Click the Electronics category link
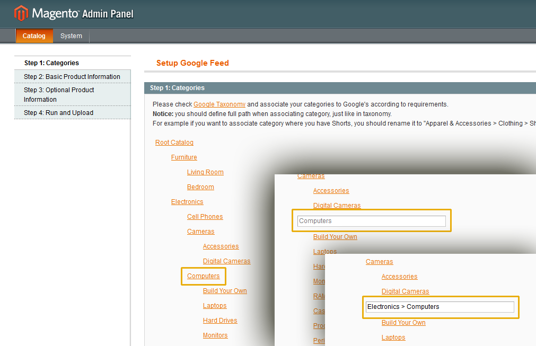 click(187, 202)
